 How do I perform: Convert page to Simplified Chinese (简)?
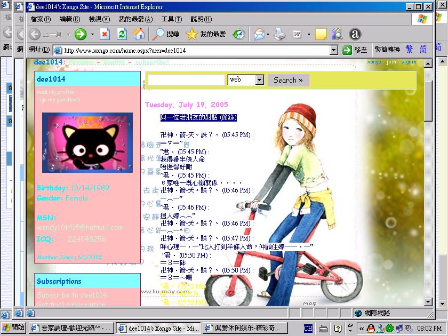(x=423, y=50)
